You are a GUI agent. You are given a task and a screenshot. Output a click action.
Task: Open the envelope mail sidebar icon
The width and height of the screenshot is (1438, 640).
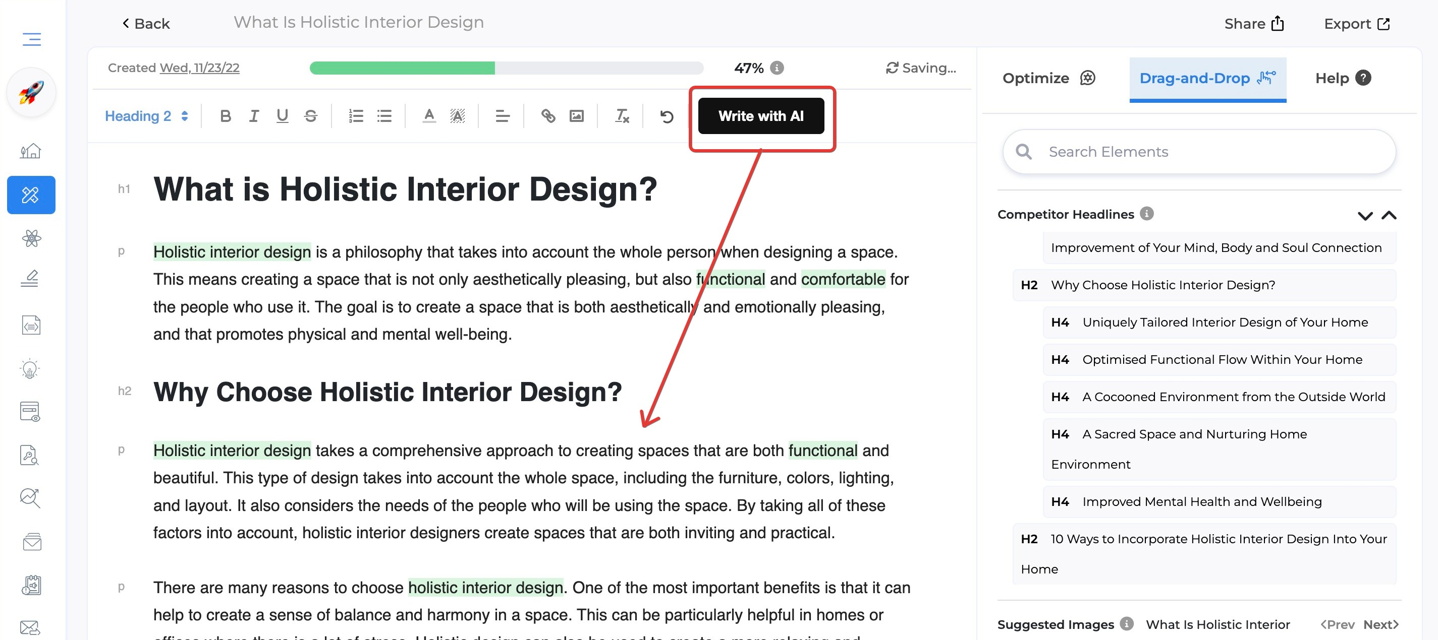[x=32, y=541]
